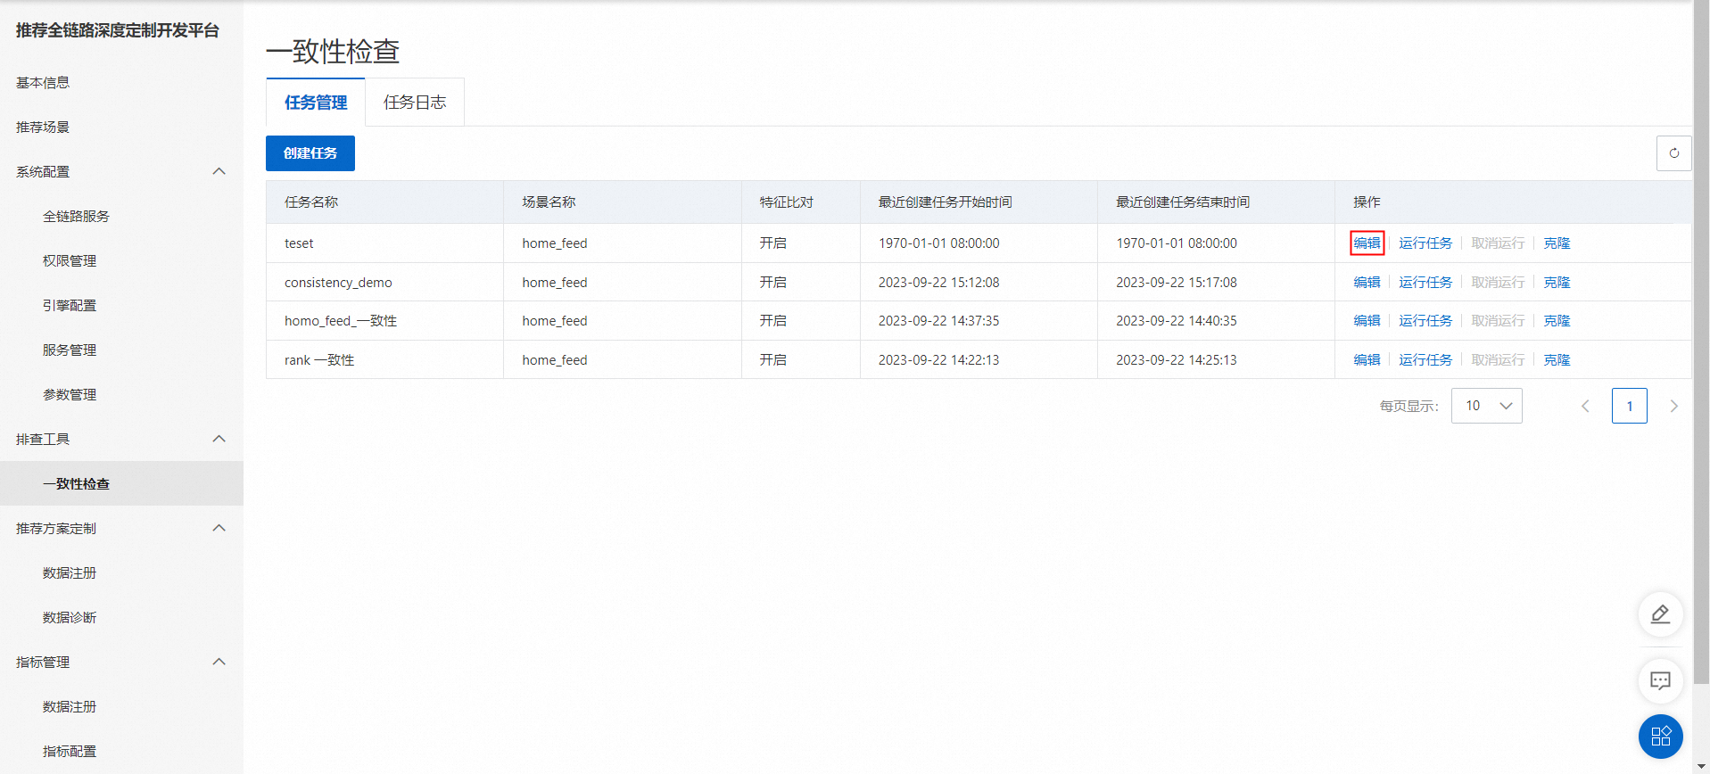The image size is (1710, 774).
Task: Open 引擎配置 in the sidebar
Action: (x=70, y=305)
